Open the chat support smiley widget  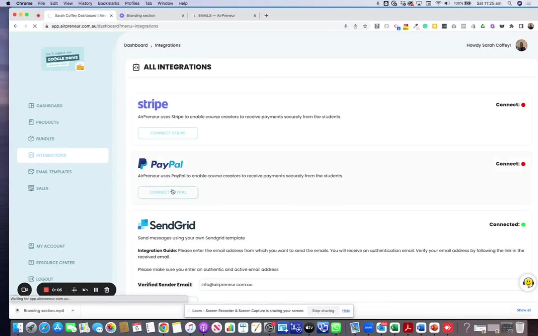[x=528, y=282]
